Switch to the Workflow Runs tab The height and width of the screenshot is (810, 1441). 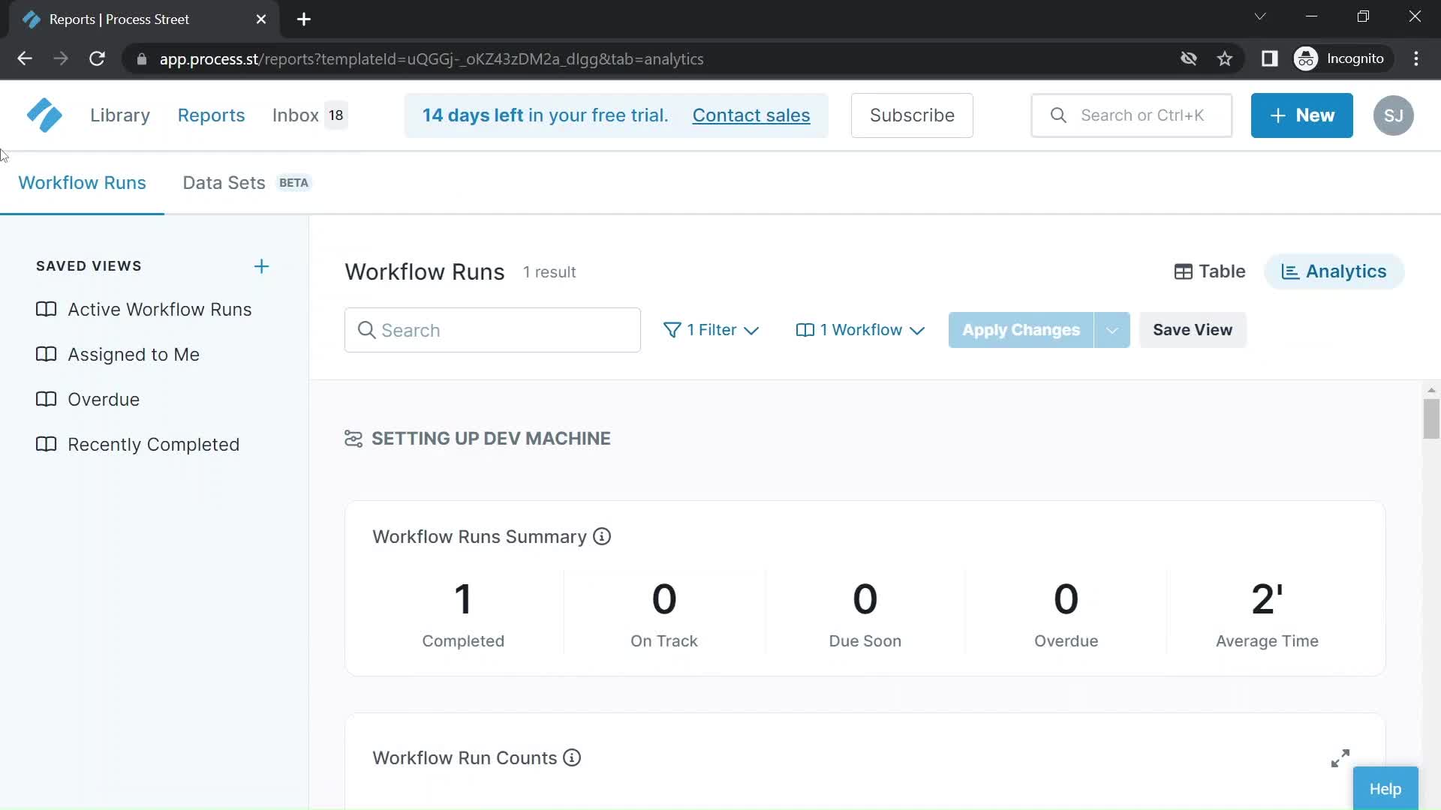[x=82, y=182]
